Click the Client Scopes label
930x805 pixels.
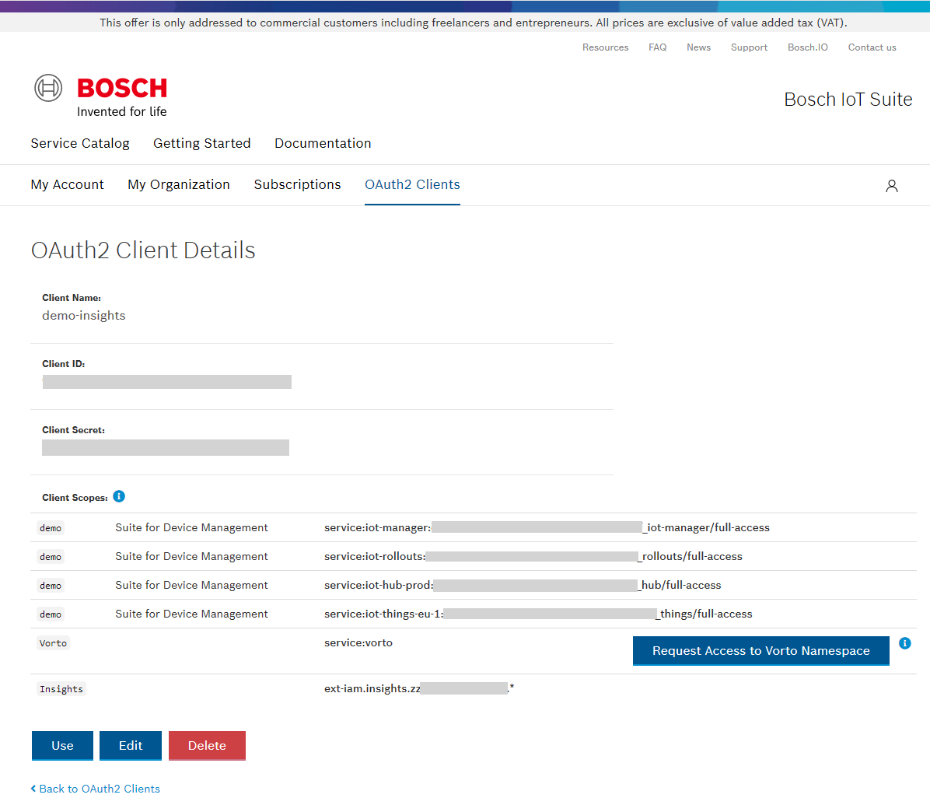[x=75, y=498]
